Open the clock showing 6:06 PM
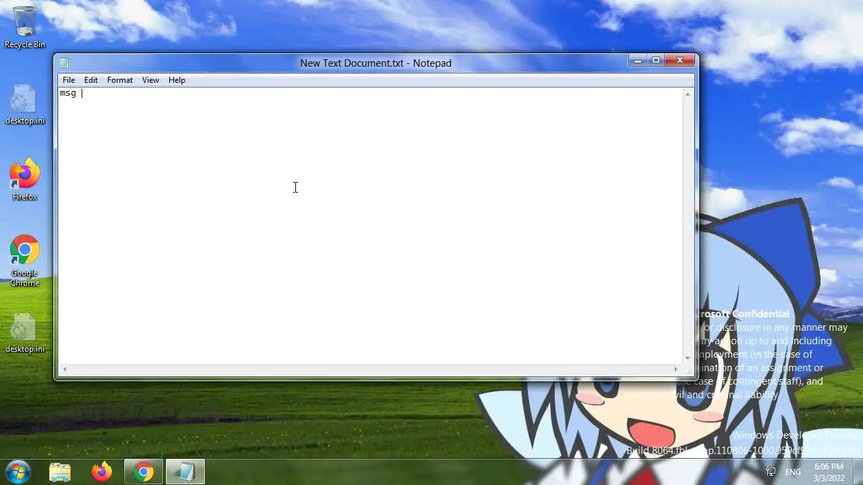Viewport: 863px width, 485px height. coord(829,472)
